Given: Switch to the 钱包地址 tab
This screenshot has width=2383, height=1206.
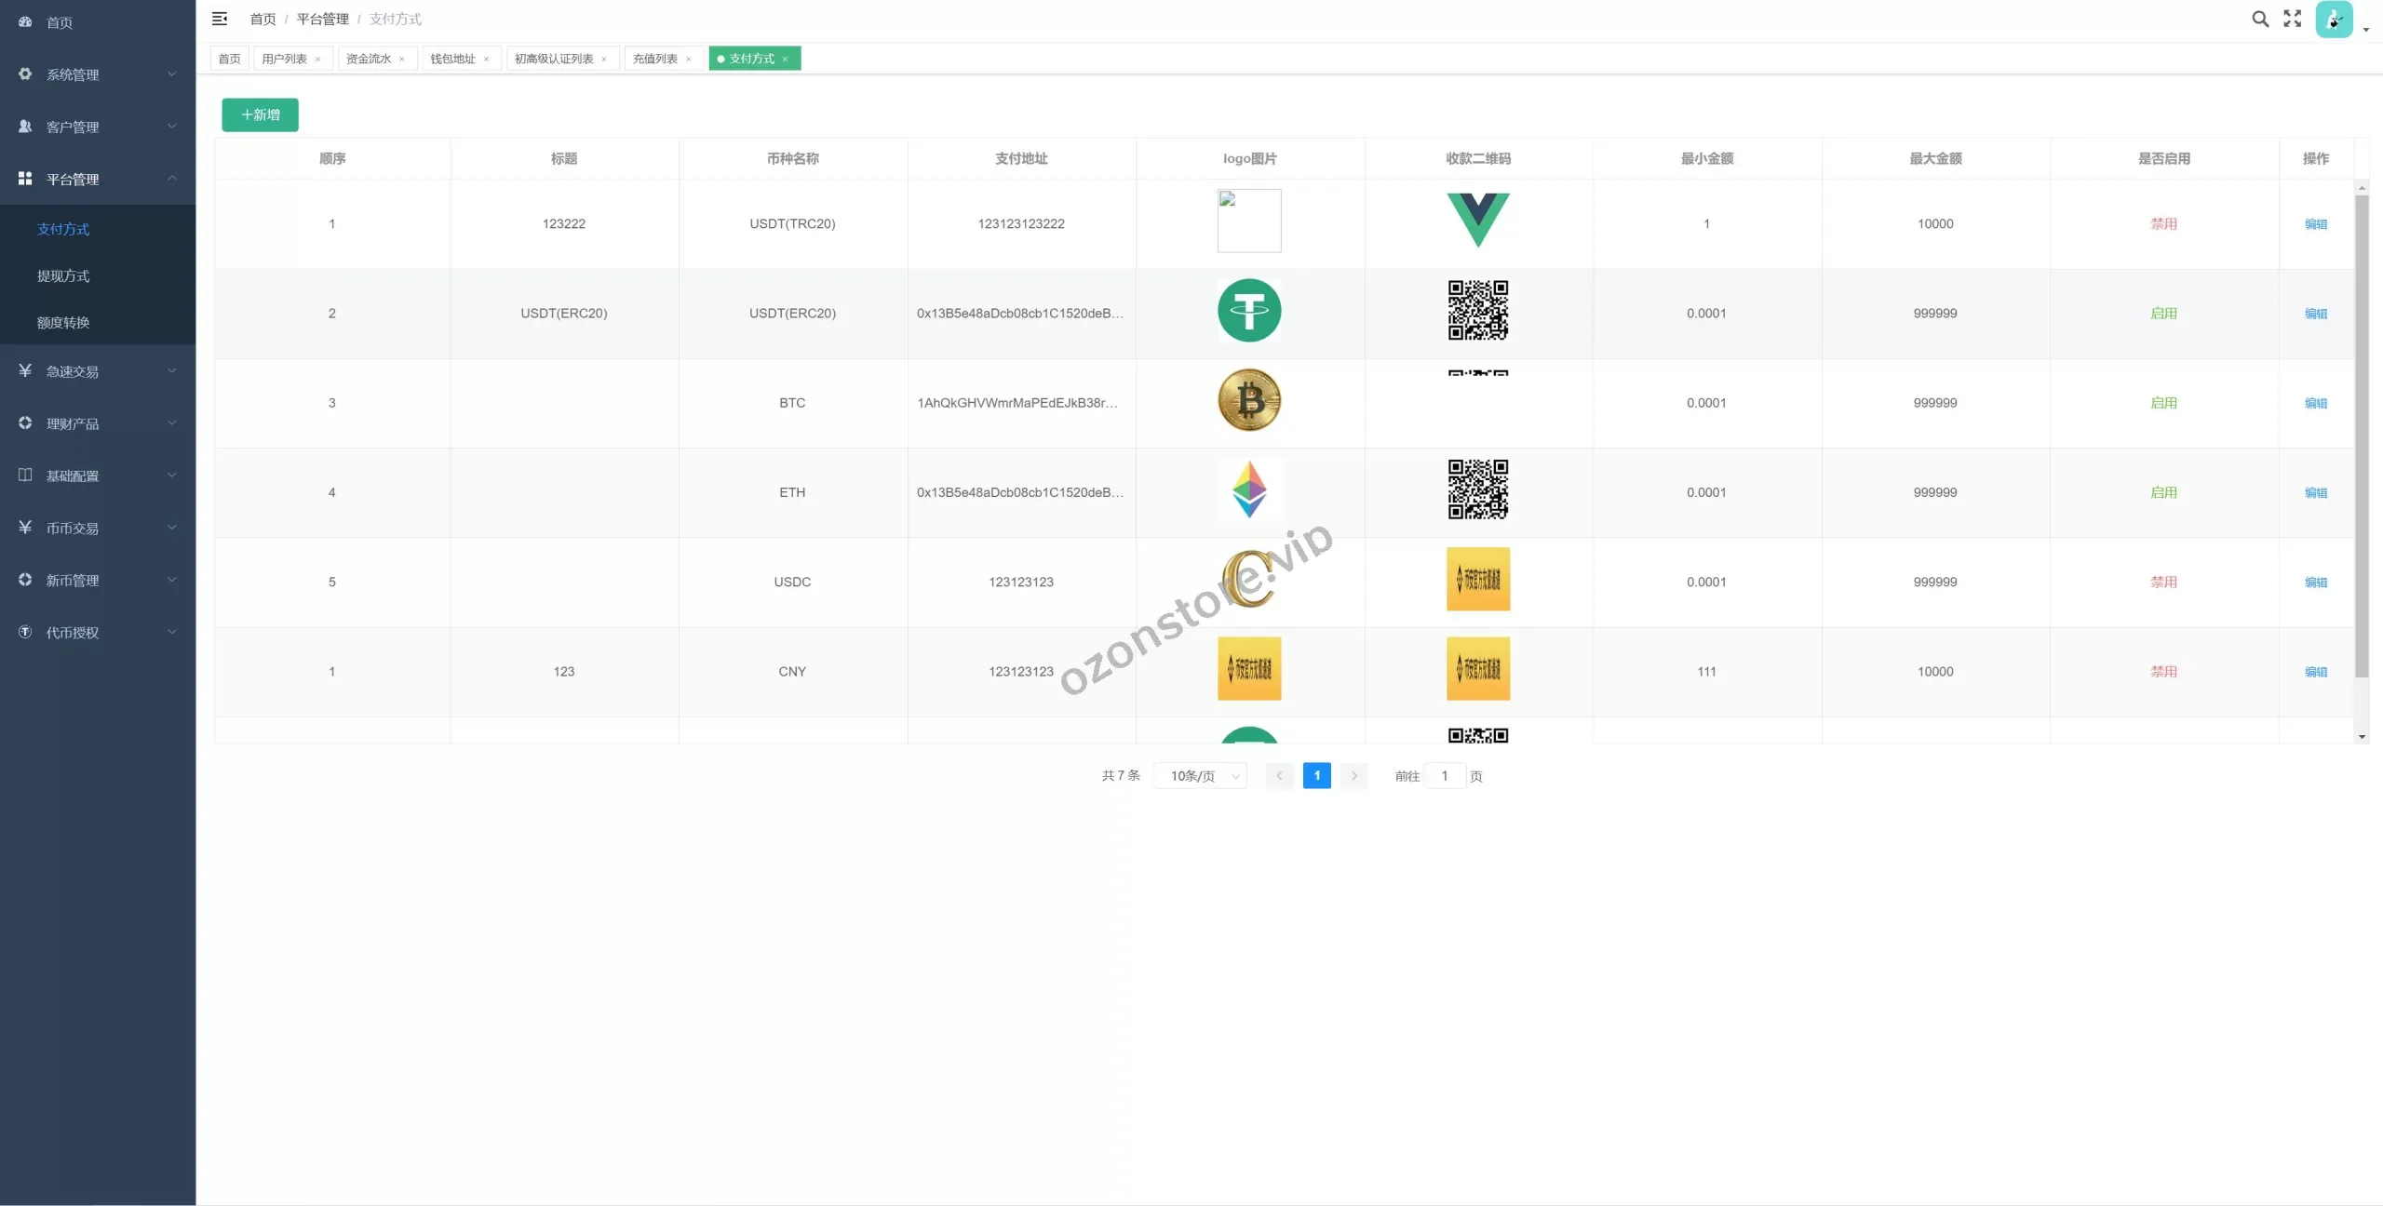Looking at the screenshot, I should (452, 60).
